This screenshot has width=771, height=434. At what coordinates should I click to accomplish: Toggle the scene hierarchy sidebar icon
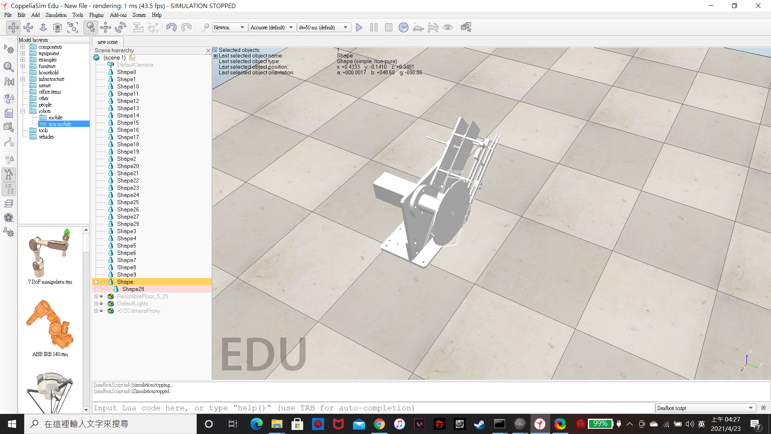9,189
